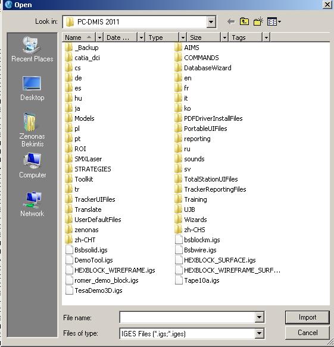Select the Models folder

pyautogui.click(x=80, y=118)
